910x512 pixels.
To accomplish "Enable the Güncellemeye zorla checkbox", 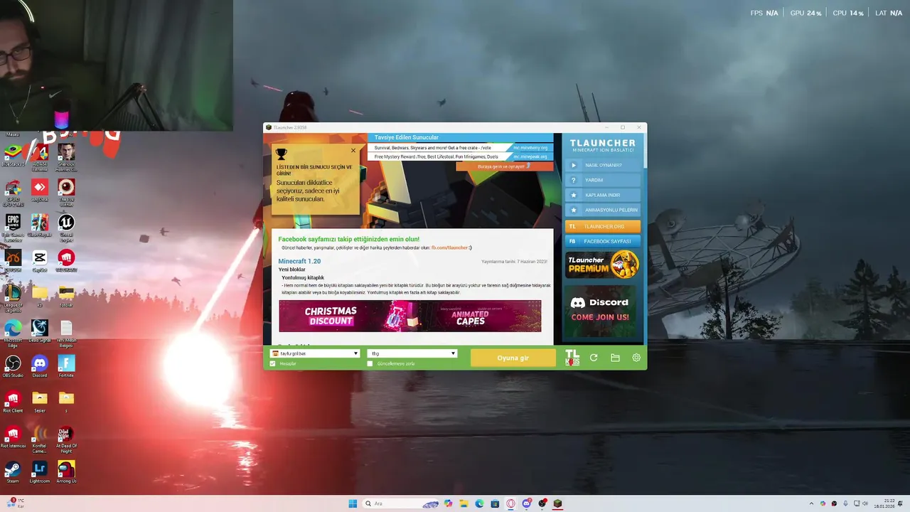I will pyautogui.click(x=370, y=363).
